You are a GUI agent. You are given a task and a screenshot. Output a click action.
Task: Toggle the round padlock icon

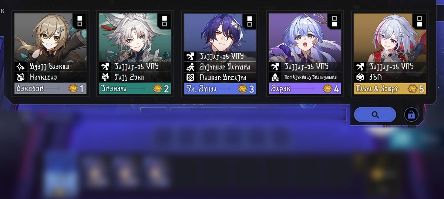[411, 115]
